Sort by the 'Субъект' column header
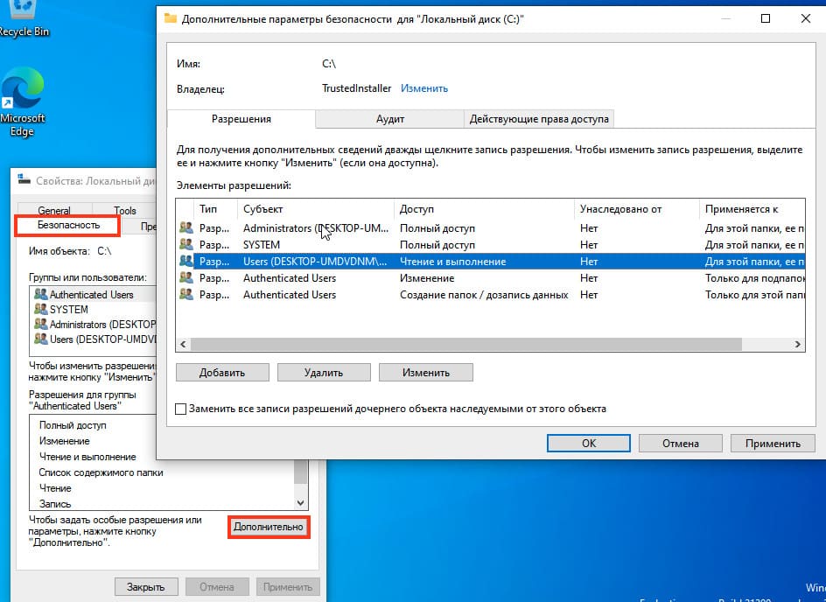Viewport: 826px width, 602px height. coord(315,209)
